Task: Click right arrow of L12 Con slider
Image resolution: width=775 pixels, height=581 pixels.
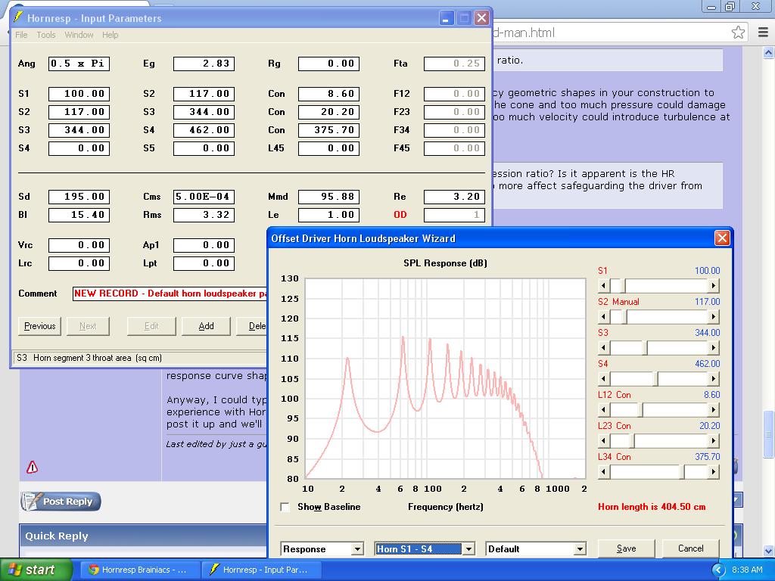Action: pyautogui.click(x=713, y=409)
